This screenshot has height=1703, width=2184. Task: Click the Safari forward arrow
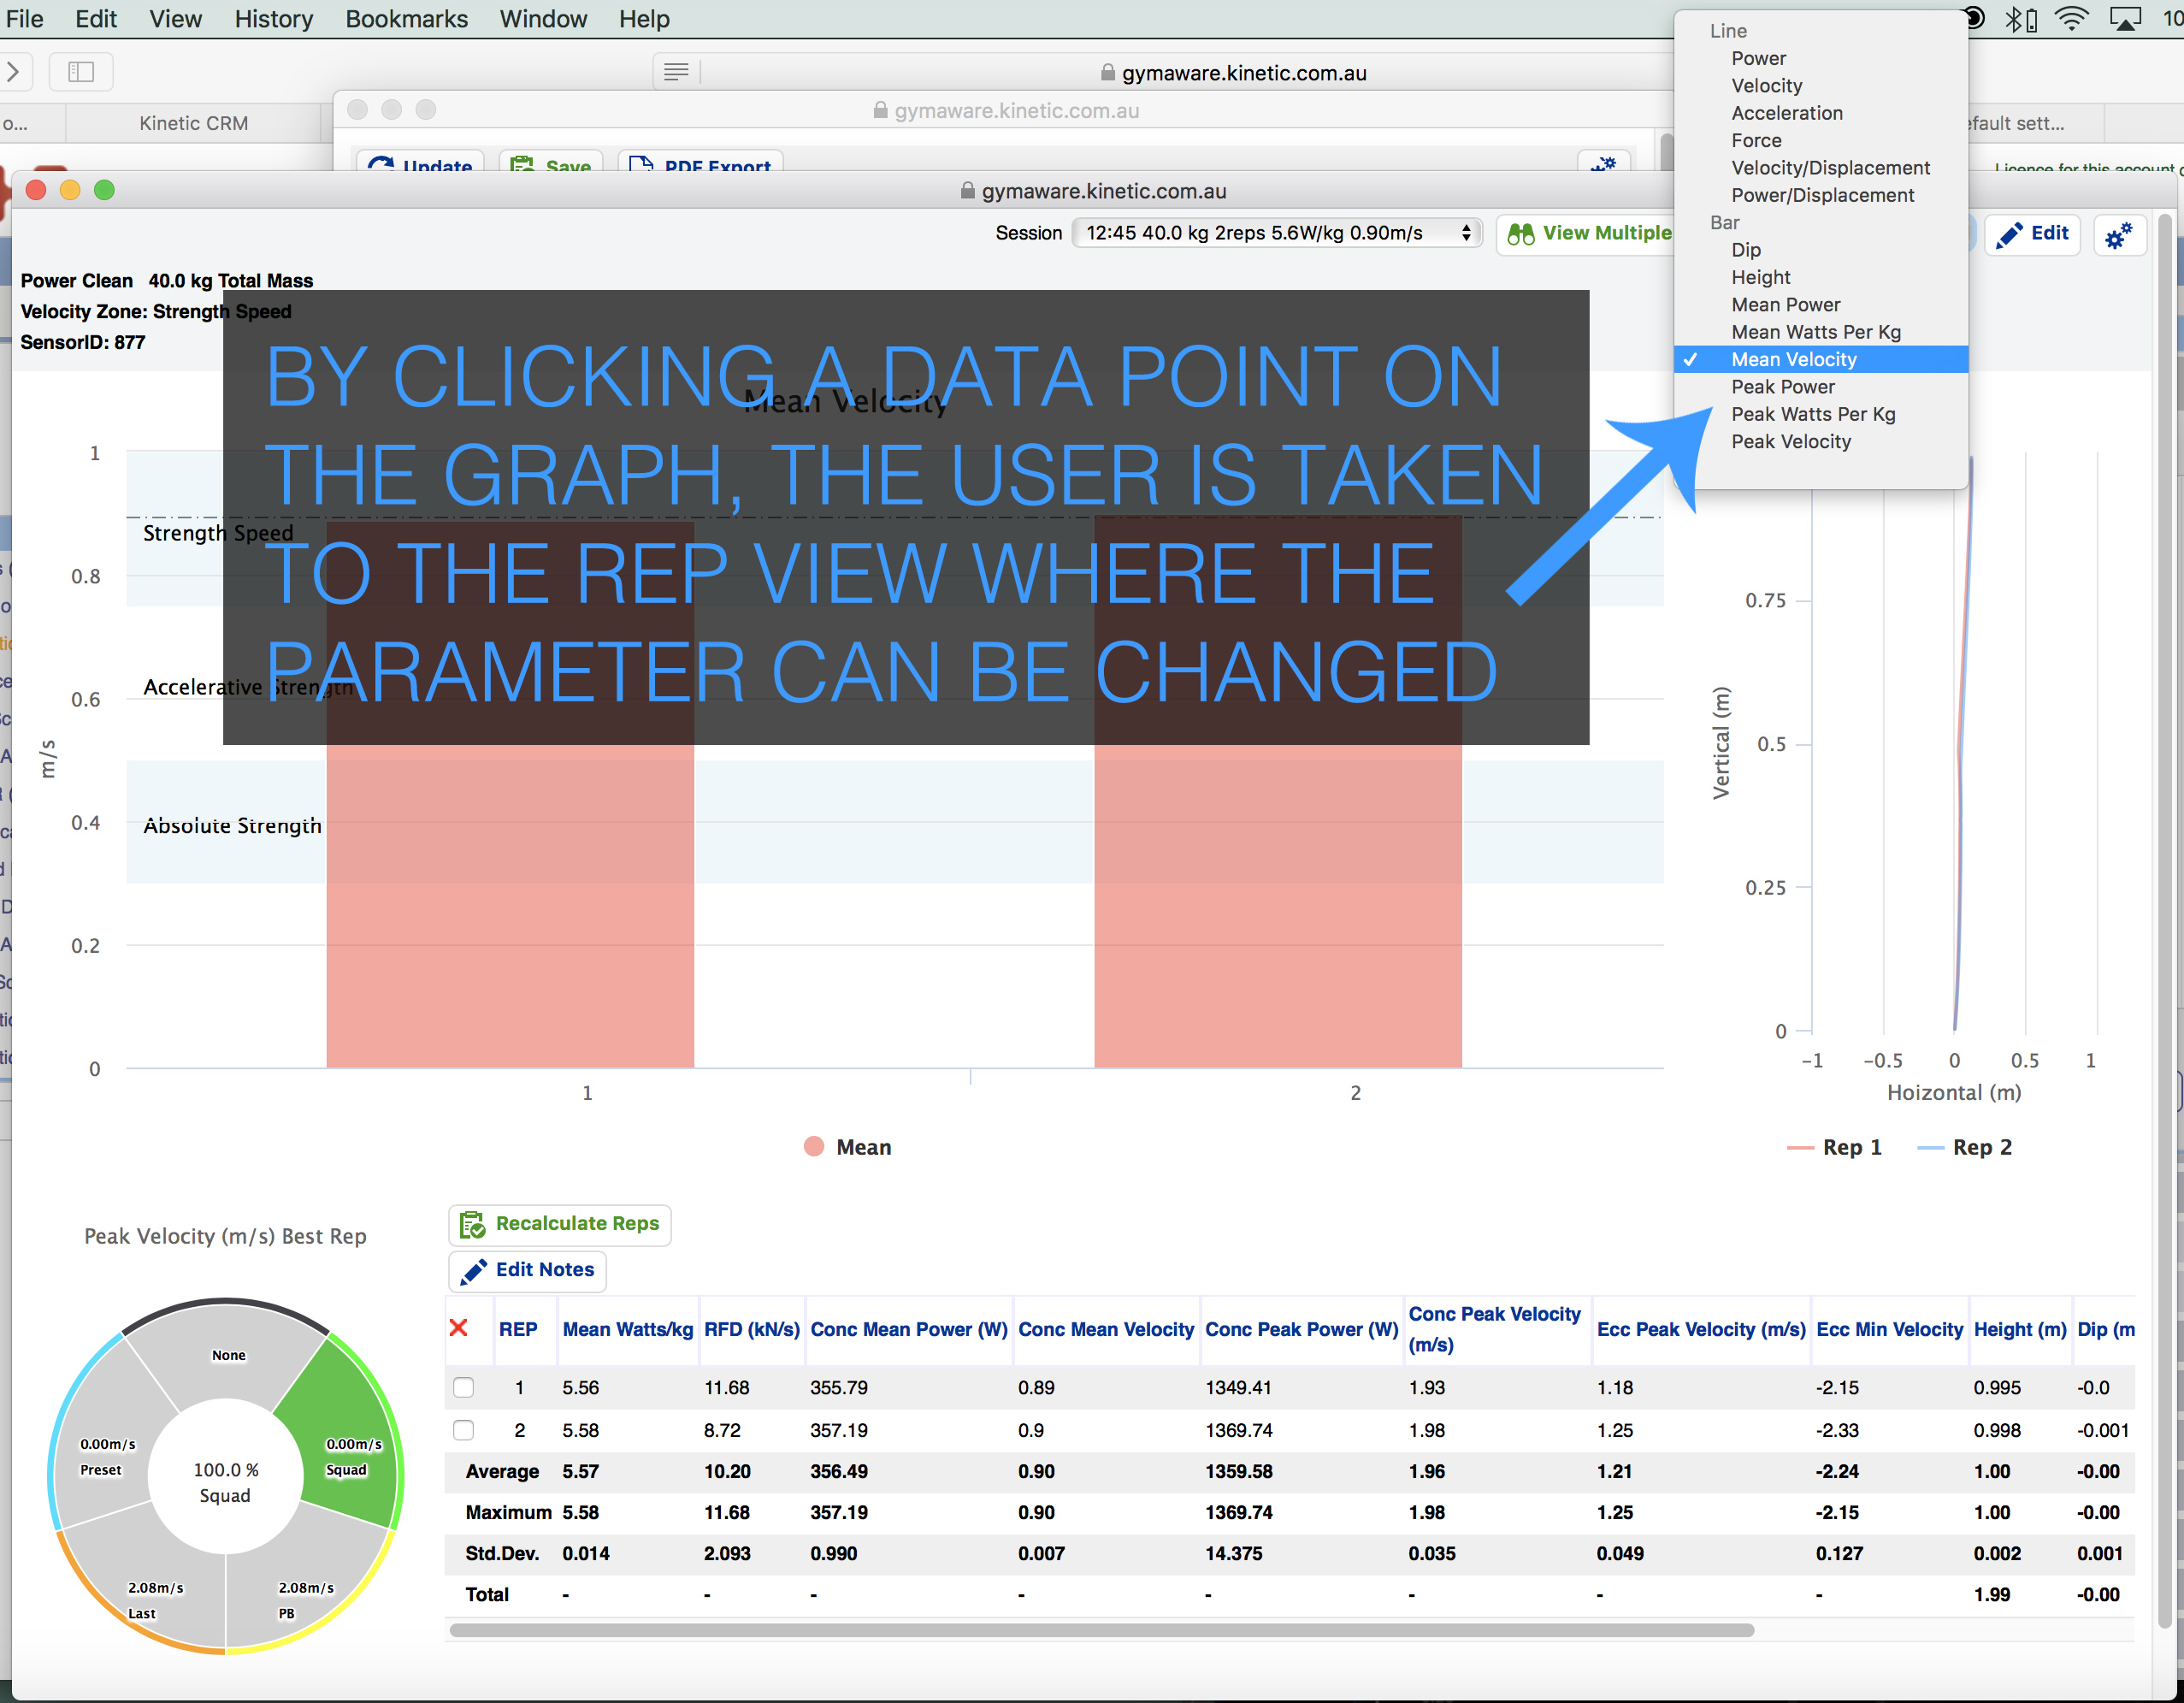pyautogui.click(x=13, y=72)
